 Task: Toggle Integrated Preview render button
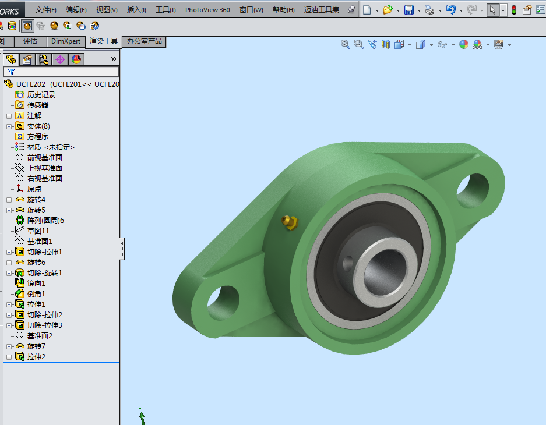(27, 26)
